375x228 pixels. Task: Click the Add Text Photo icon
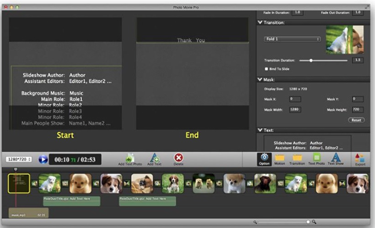pos(130,158)
